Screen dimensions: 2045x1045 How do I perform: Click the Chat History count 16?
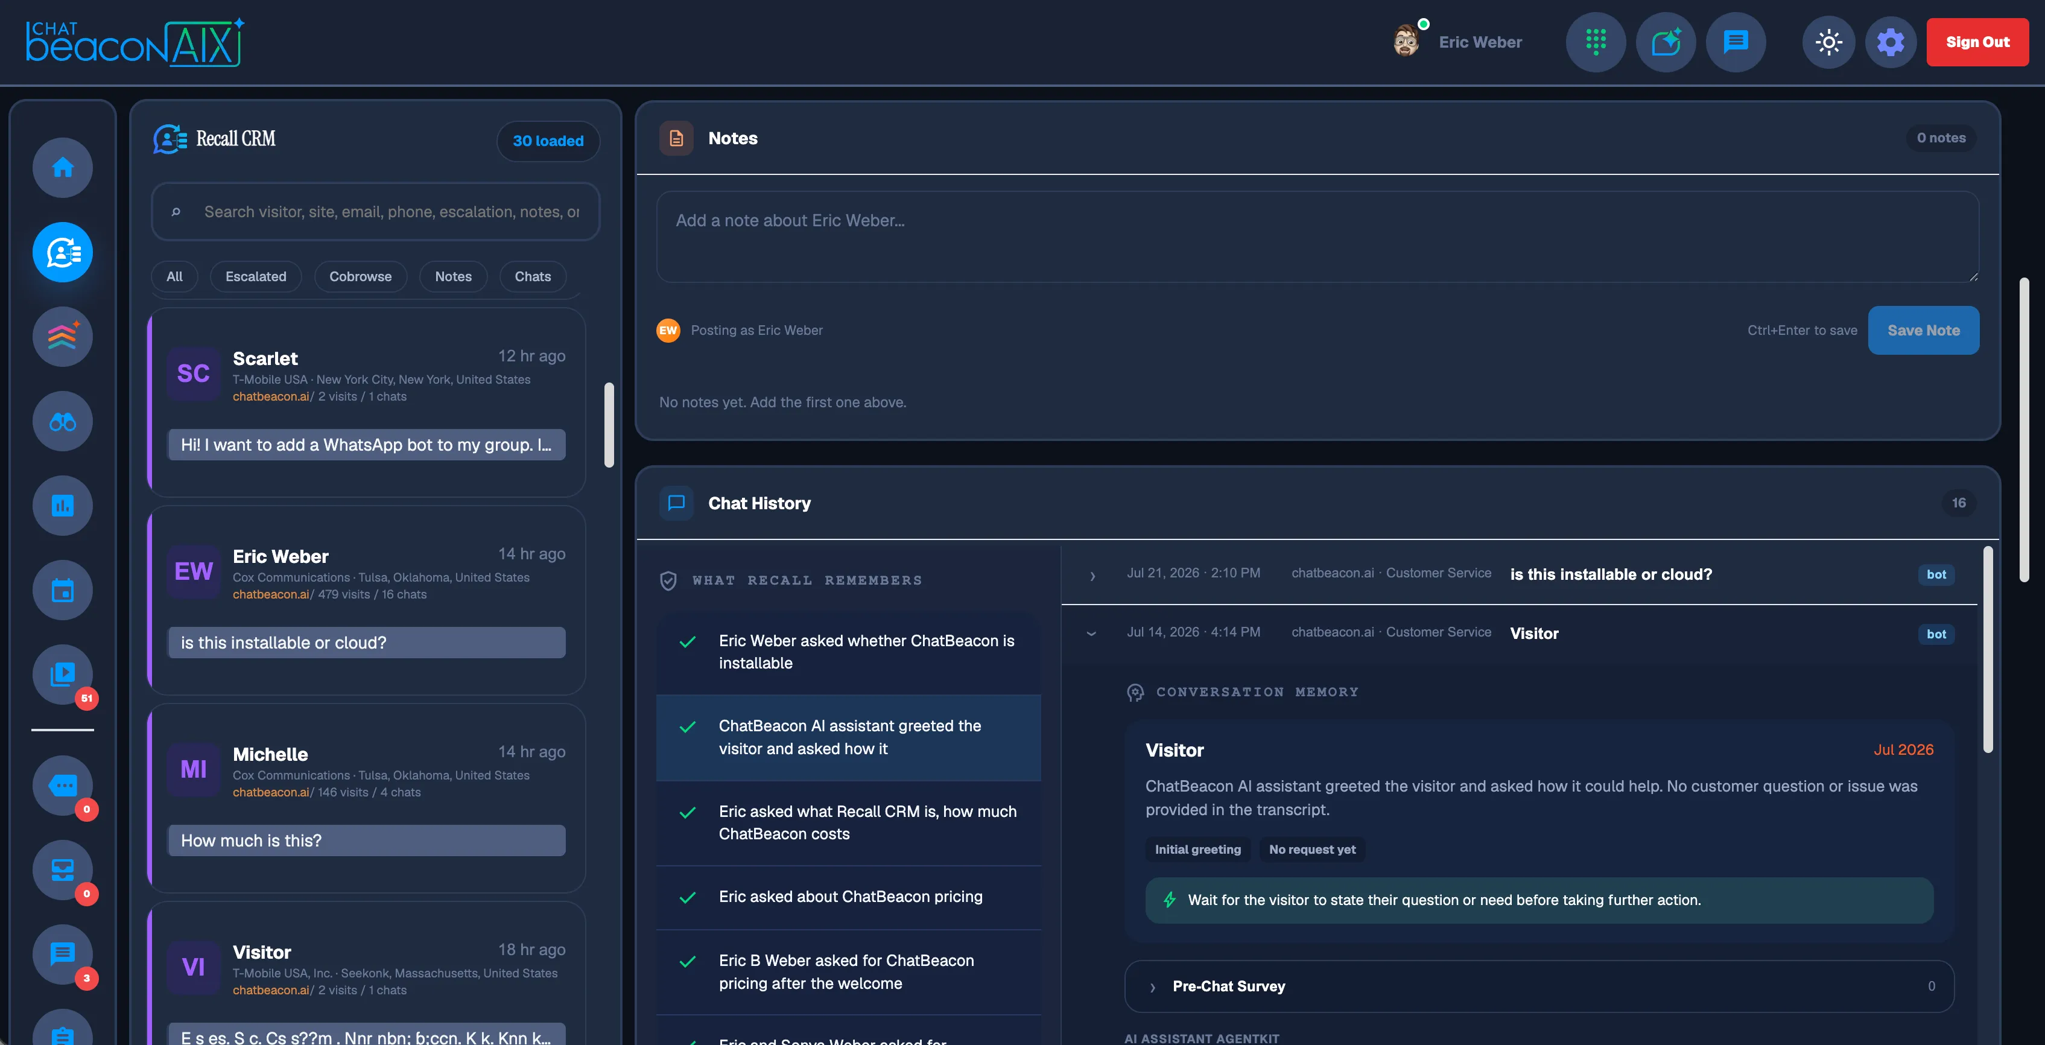[1959, 503]
